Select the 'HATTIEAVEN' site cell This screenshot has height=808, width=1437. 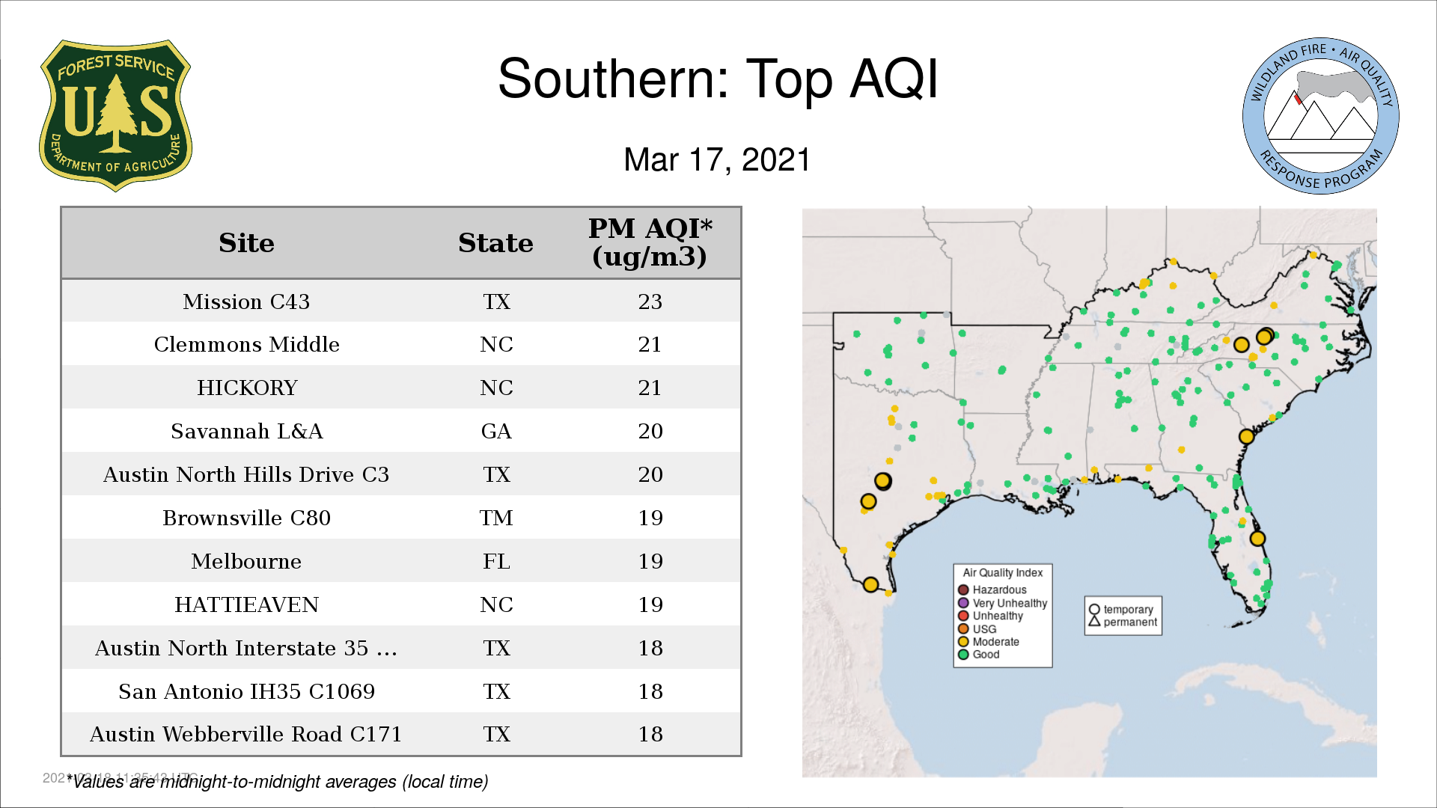(246, 605)
